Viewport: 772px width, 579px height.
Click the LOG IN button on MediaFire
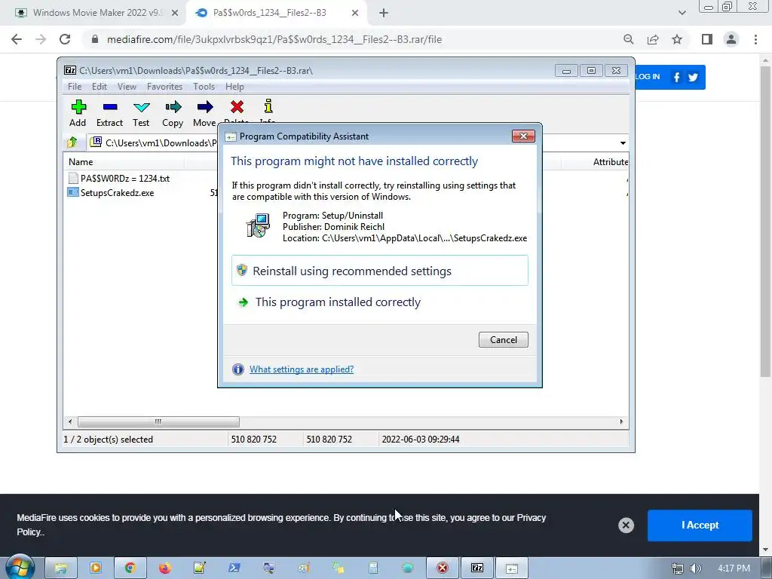tap(648, 77)
